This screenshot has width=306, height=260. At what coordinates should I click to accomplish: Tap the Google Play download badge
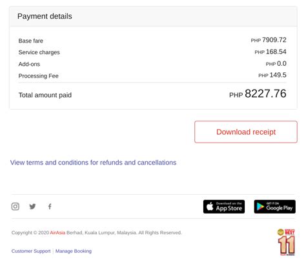tap(274, 206)
